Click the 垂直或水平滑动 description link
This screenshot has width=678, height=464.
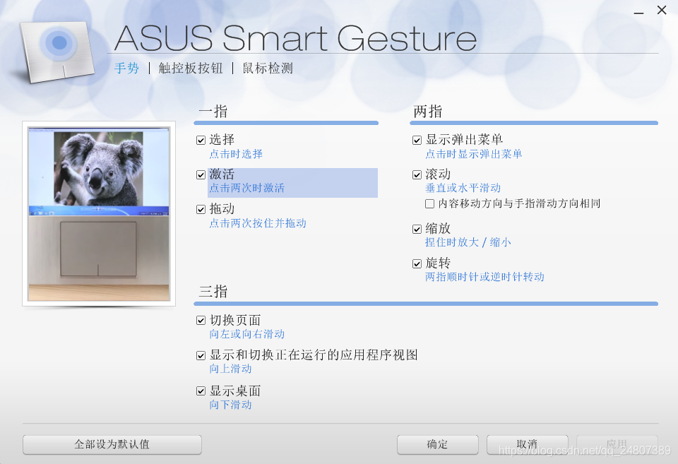(x=463, y=188)
